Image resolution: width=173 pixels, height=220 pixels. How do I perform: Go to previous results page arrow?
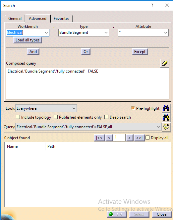tap(109, 138)
